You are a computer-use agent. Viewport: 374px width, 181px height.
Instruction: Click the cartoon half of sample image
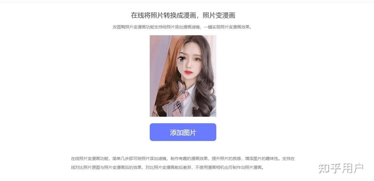point(166,76)
